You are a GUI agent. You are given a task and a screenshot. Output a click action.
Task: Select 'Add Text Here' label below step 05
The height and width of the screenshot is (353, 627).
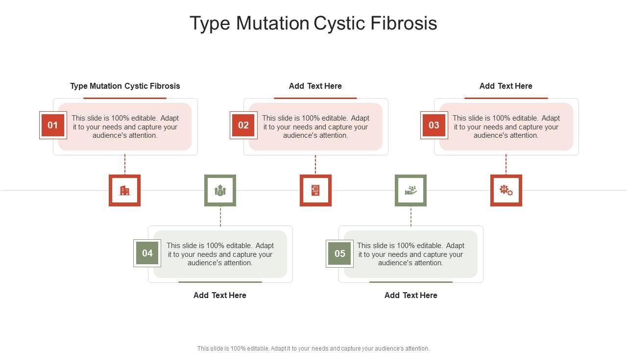point(411,295)
